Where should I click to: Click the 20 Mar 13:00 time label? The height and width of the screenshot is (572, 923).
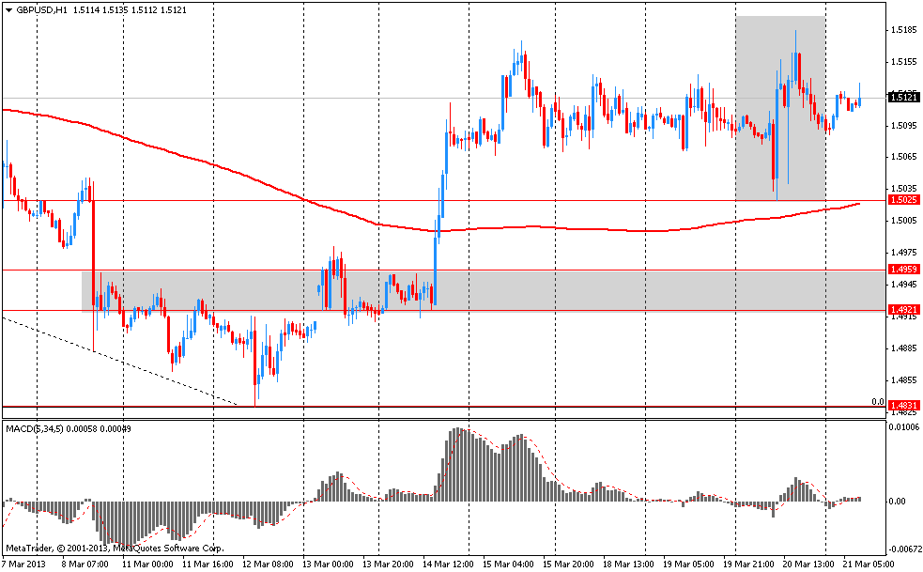(x=807, y=564)
